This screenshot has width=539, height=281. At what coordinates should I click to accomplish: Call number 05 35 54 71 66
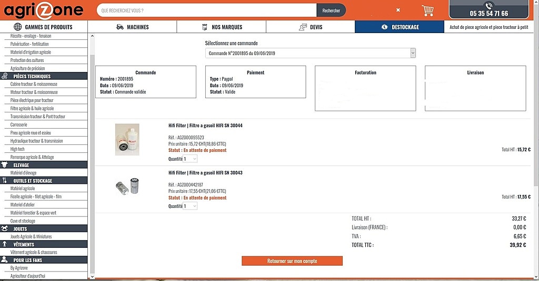pyautogui.click(x=489, y=13)
